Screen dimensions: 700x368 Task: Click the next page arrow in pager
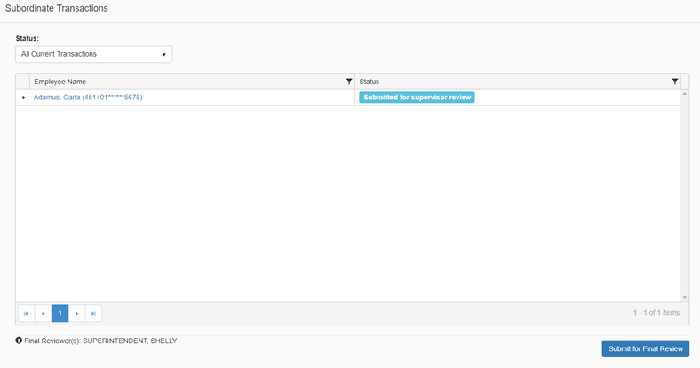tap(77, 313)
